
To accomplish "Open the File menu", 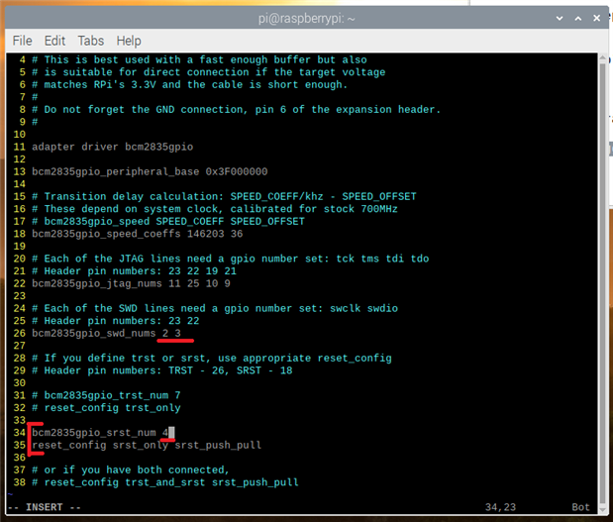I will tap(23, 41).
